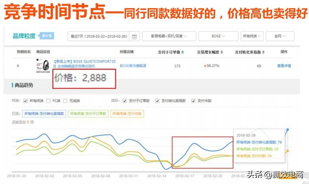This screenshot has width=309, height=184.
Task: Click the 2018-02-08 axis label
Action: pos(100,176)
